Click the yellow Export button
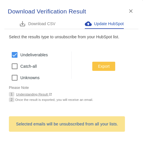Image resolution: width=143 pixels, height=156 pixels. coord(104,66)
